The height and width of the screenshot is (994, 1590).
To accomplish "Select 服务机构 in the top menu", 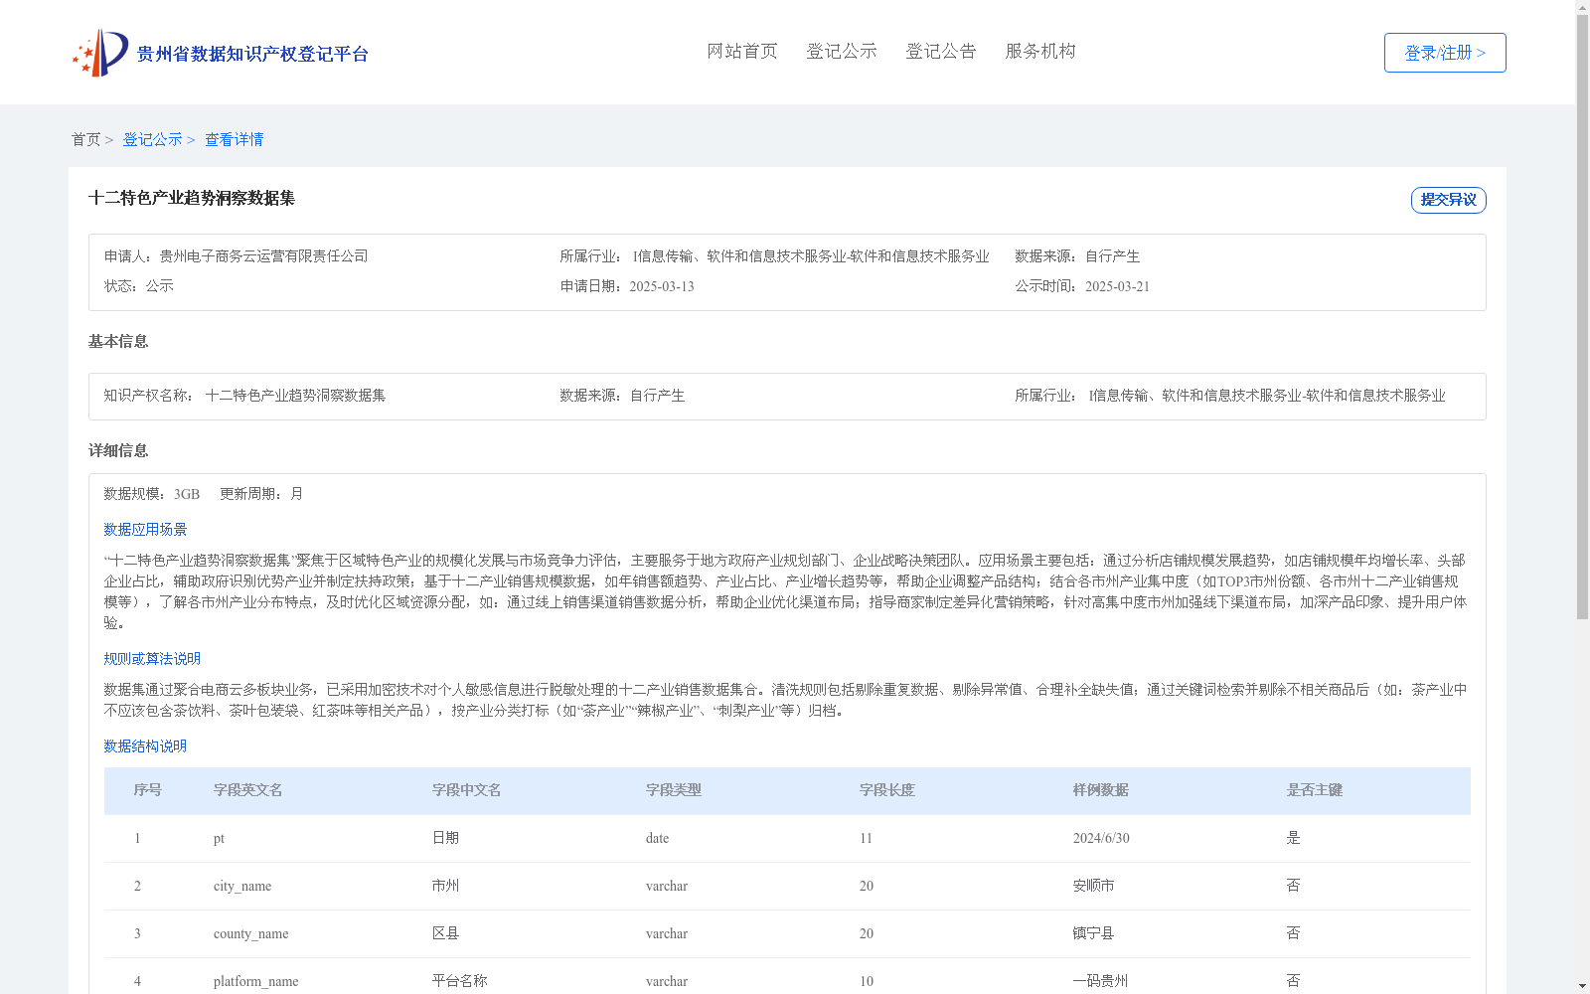I will pyautogui.click(x=1040, y=52).
